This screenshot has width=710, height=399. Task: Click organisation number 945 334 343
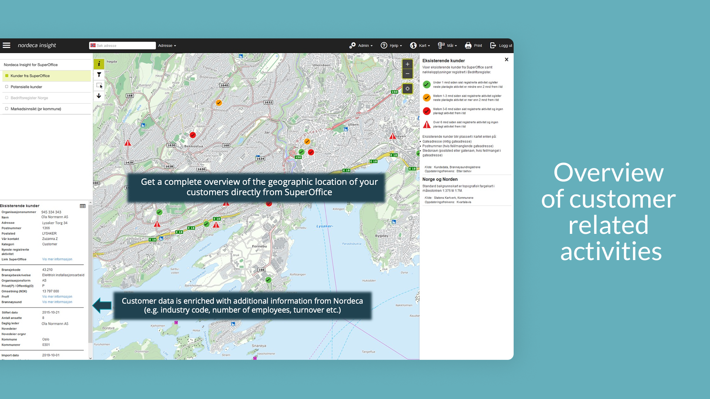(x=51, y=212)
